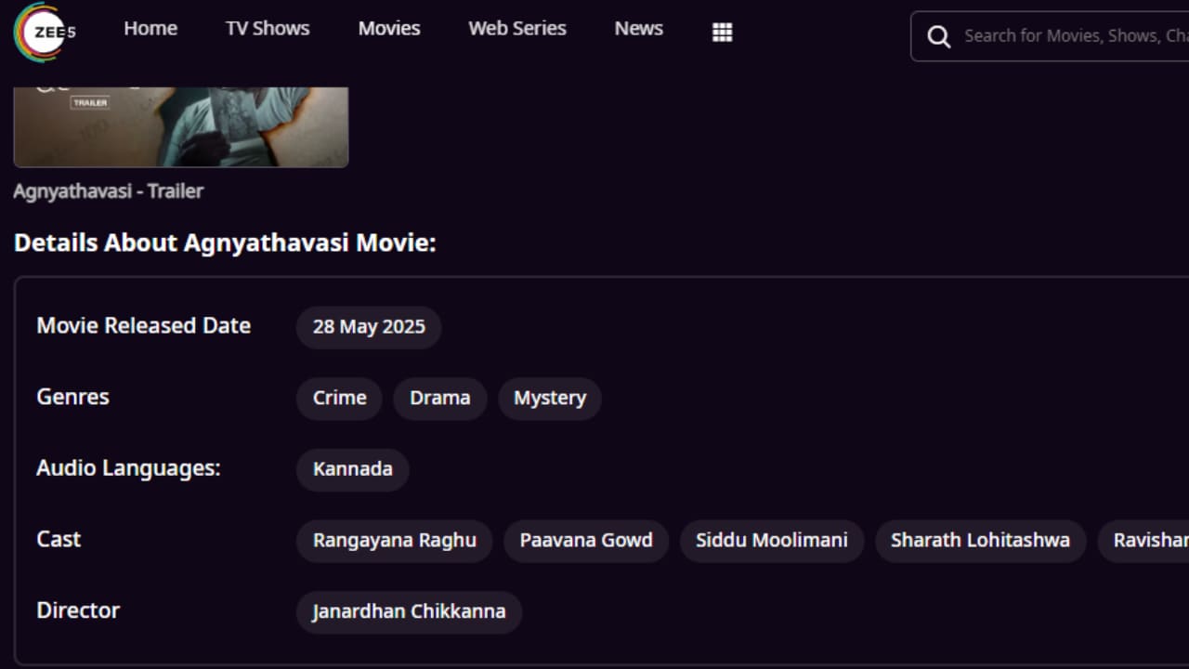Go to the Home tab
The image size is (1189, 669).
click(150, 29)
